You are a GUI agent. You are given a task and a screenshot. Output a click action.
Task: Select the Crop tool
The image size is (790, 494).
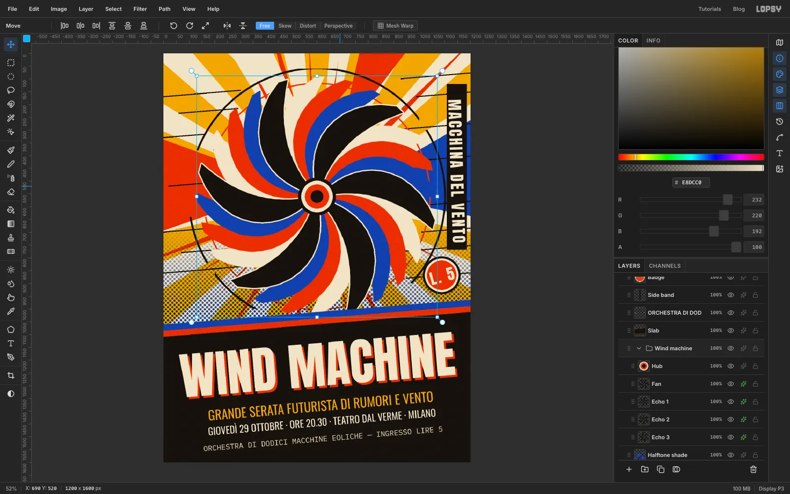[x=11, y=375]
